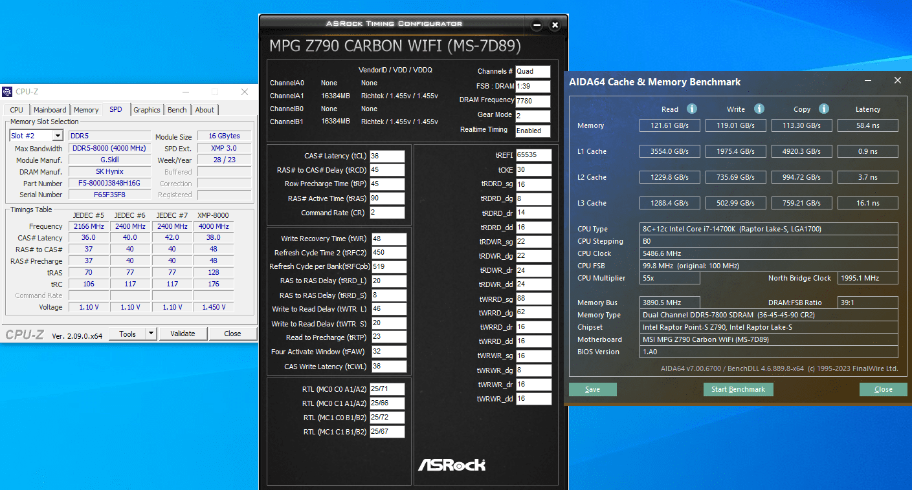This screenshot has height=490, width=912.
Task: Click XMP-8000 column header in Timings Table
Action: pyautogui.click(x=214, y=215)
